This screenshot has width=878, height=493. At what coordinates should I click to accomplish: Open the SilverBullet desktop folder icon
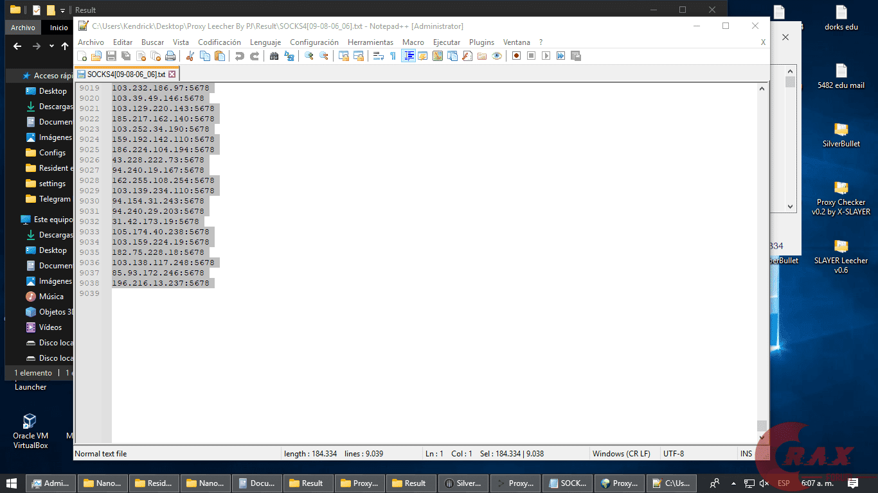[841, 135]
